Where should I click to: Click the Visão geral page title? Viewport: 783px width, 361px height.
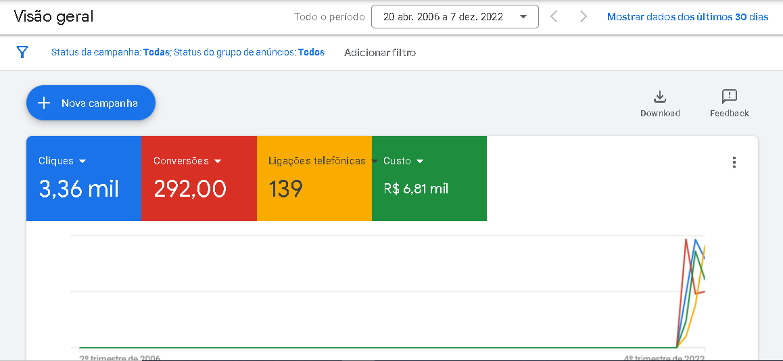click(x=53, y=16)
